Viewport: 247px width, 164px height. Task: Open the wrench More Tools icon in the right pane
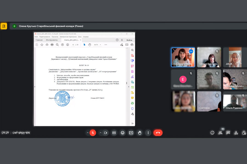coord(132,114)
